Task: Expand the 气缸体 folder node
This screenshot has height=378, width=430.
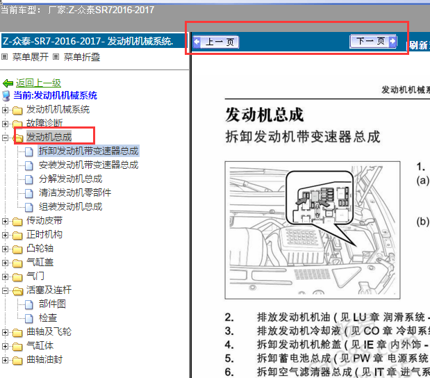Action: click(x=5, y=346)
